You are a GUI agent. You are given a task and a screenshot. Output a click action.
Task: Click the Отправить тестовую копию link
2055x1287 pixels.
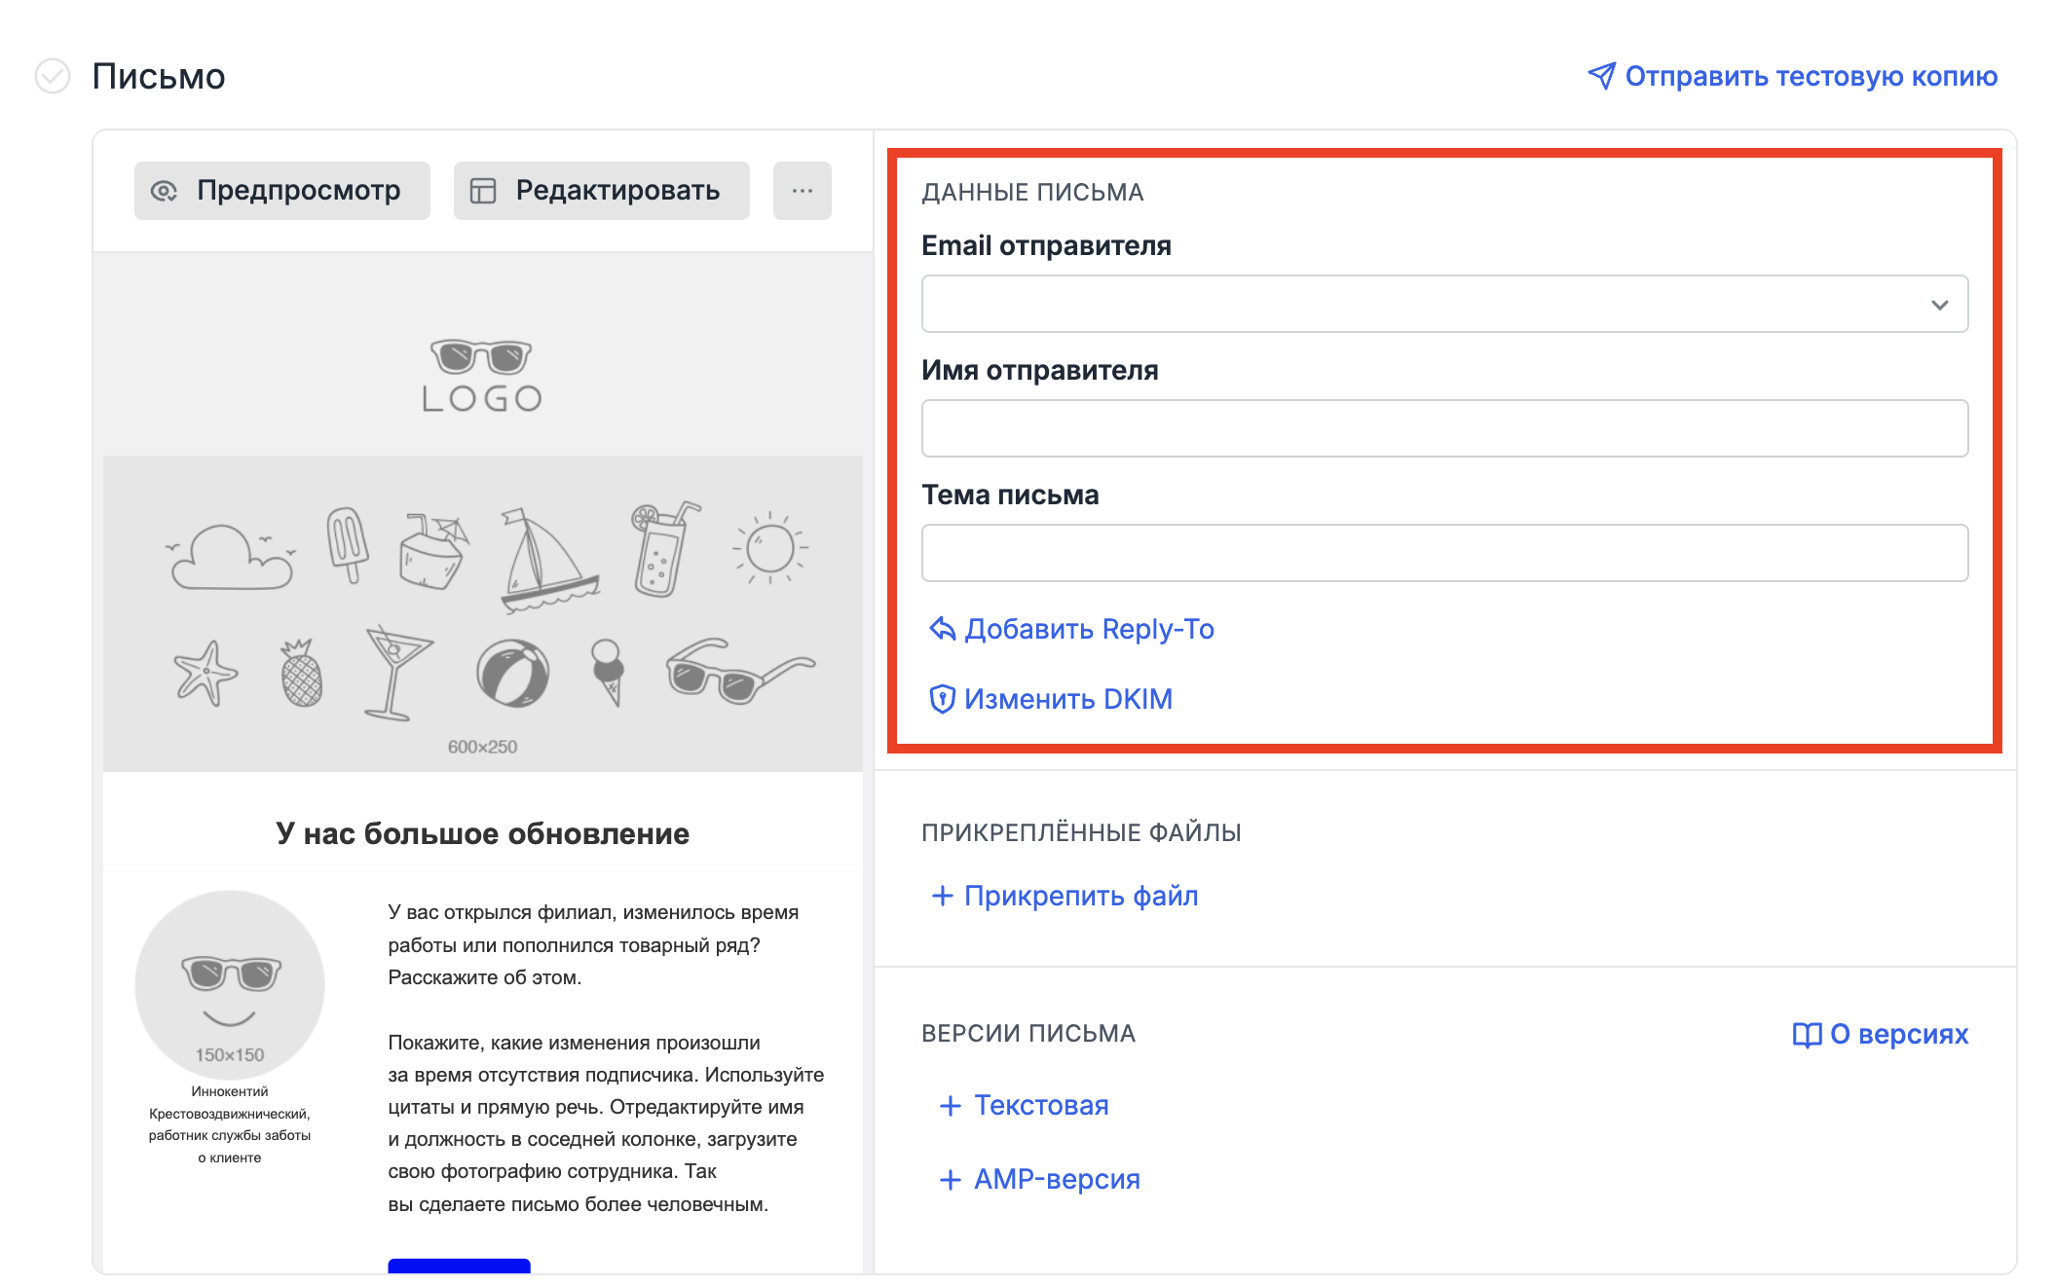(1811, 76)
